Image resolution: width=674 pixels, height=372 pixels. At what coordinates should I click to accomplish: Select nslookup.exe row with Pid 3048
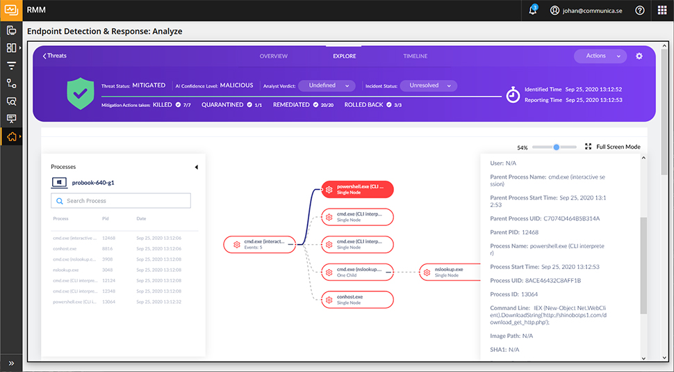(124, 270)
